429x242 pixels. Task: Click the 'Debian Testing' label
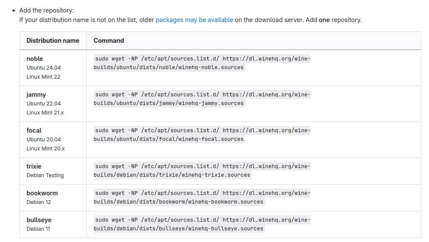(x=45, y=175)
